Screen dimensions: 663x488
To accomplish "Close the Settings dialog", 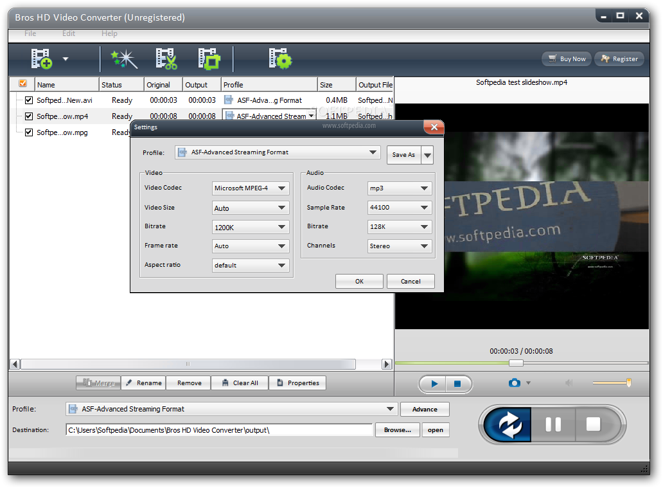I will click(x=434, y=127).
